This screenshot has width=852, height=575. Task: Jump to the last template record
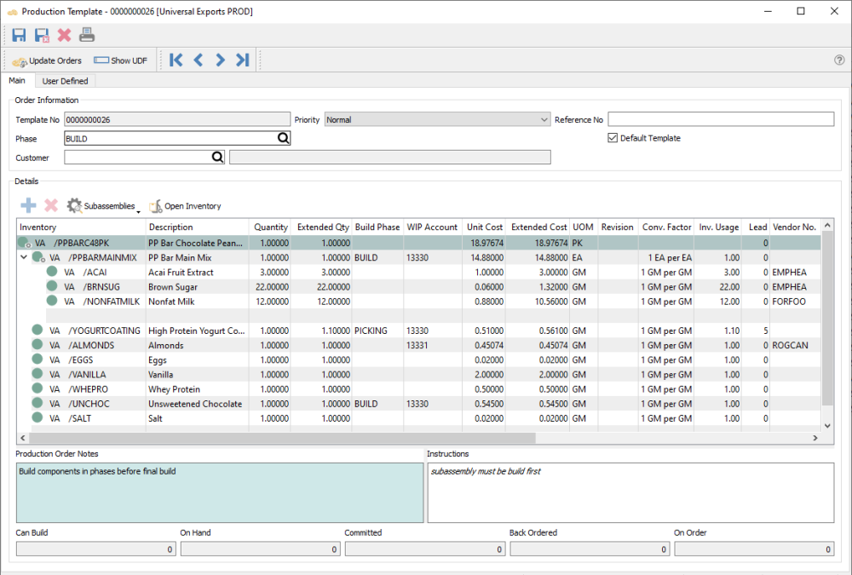pyautogui.click(x=243, y=60)
